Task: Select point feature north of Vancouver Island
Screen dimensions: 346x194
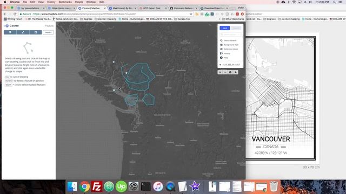Action: click(114, 62)
